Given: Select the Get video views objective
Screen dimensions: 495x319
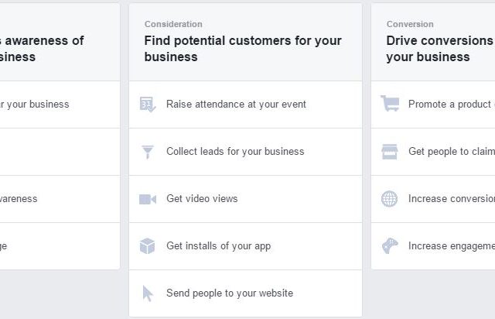Looking at the screenshot, I should click(246, 199).
